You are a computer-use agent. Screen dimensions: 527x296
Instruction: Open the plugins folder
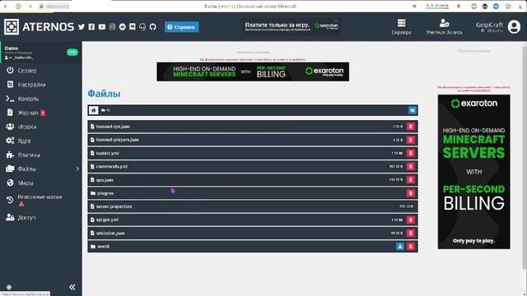tap(105, 193)
